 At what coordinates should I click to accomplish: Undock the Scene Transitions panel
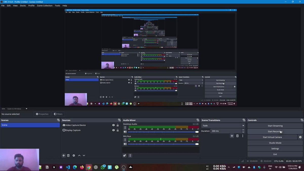tap(244, 120)
